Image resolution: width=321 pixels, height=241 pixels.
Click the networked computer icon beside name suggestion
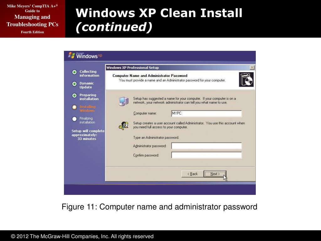pos(124,101)
